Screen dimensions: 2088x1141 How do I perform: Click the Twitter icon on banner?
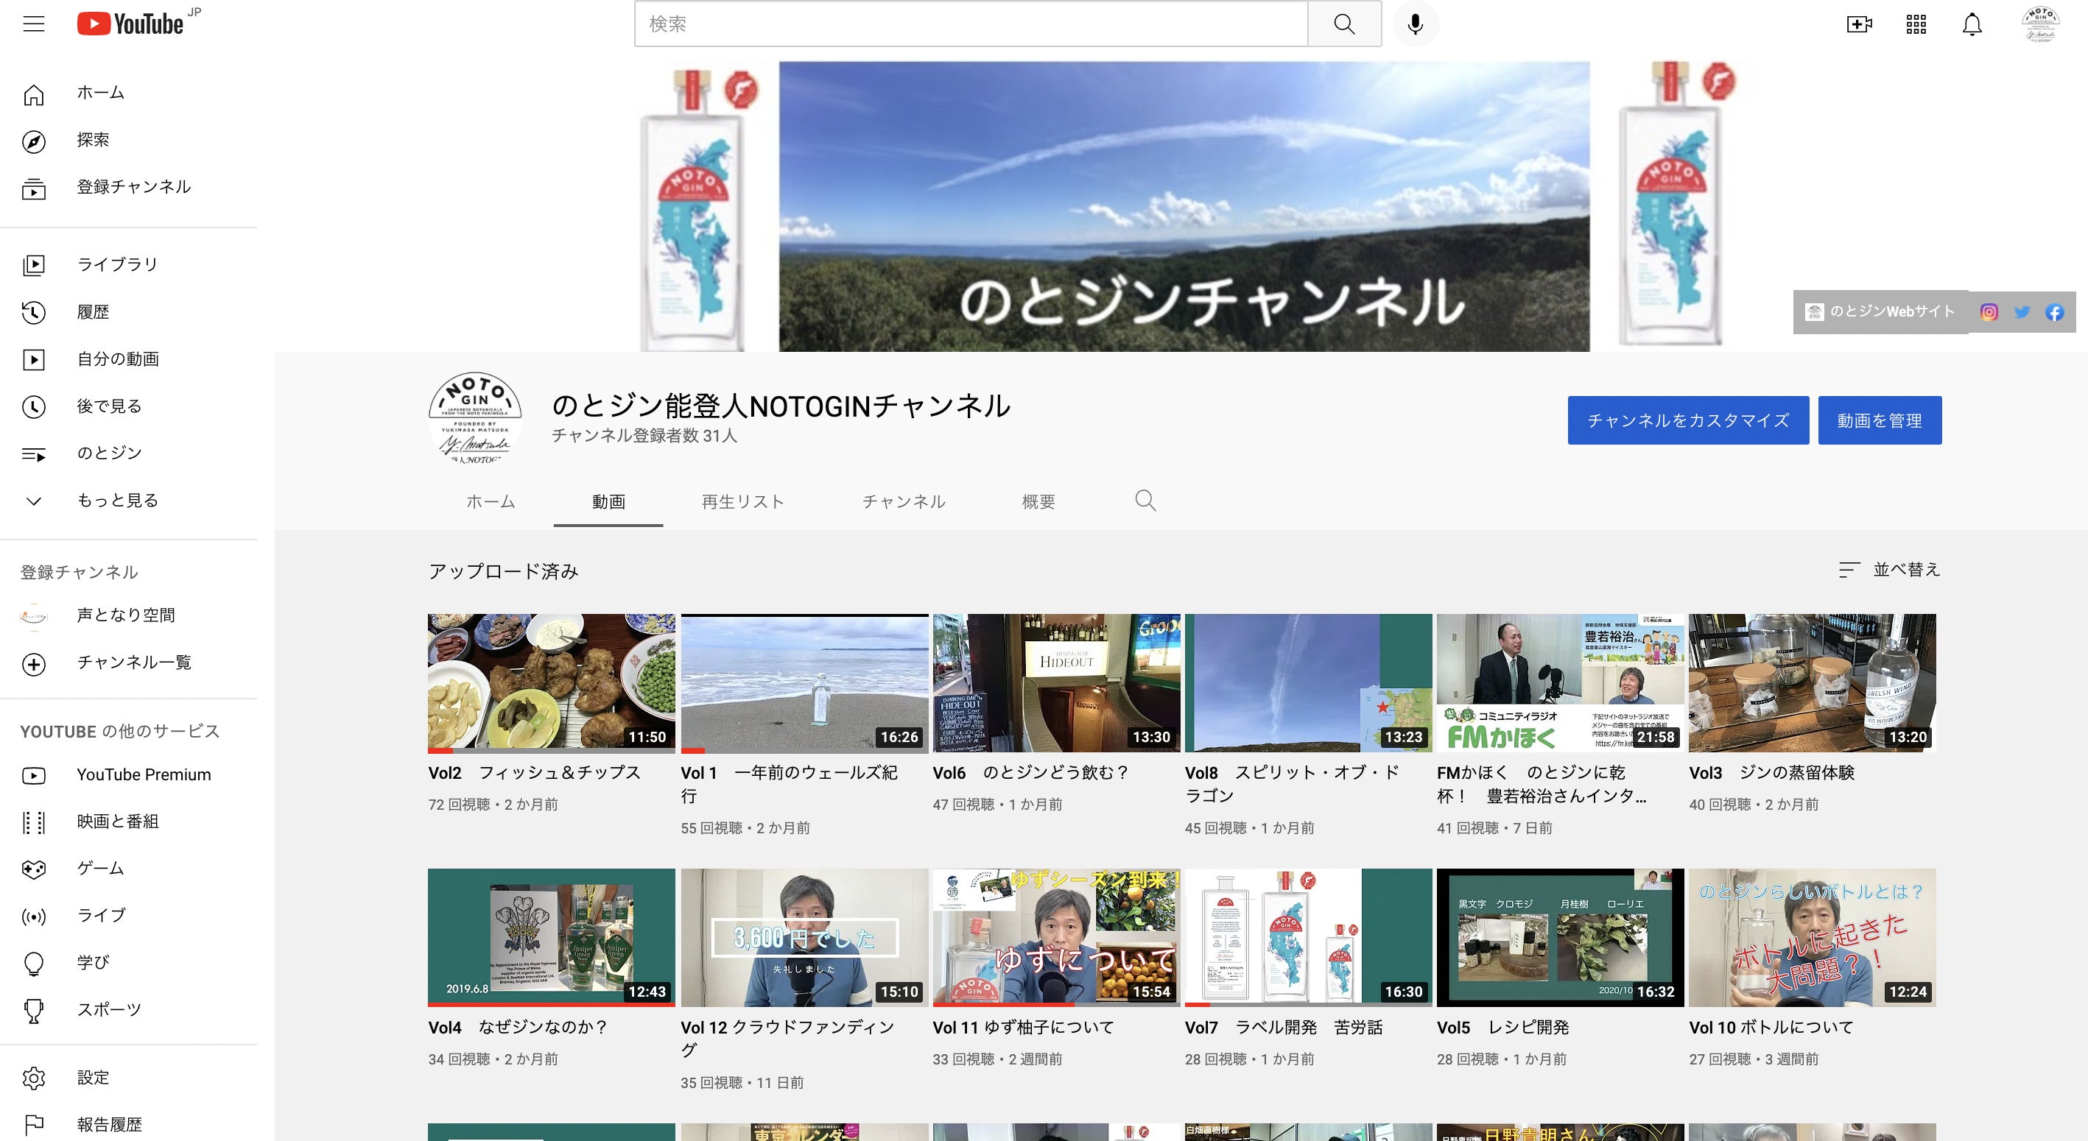coord(2022,312)
